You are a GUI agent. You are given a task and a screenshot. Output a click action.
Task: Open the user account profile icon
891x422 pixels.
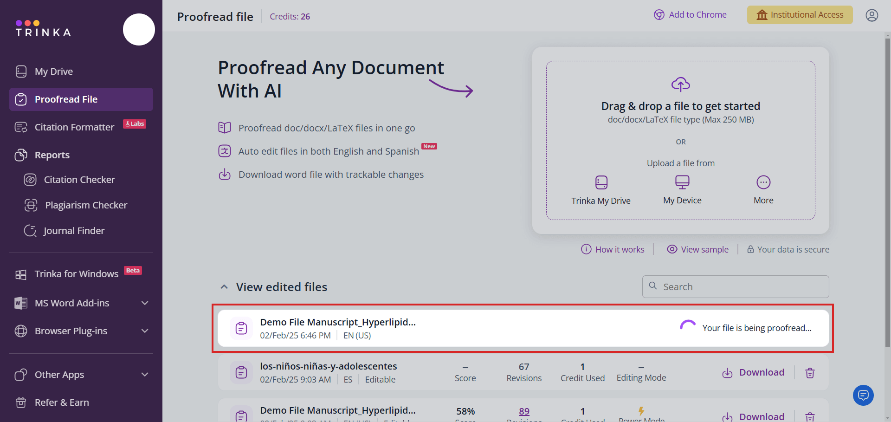(872, 15)
